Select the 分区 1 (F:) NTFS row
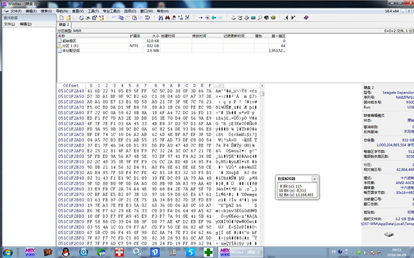The image size is (414, 258). click(x=171, y=46)
